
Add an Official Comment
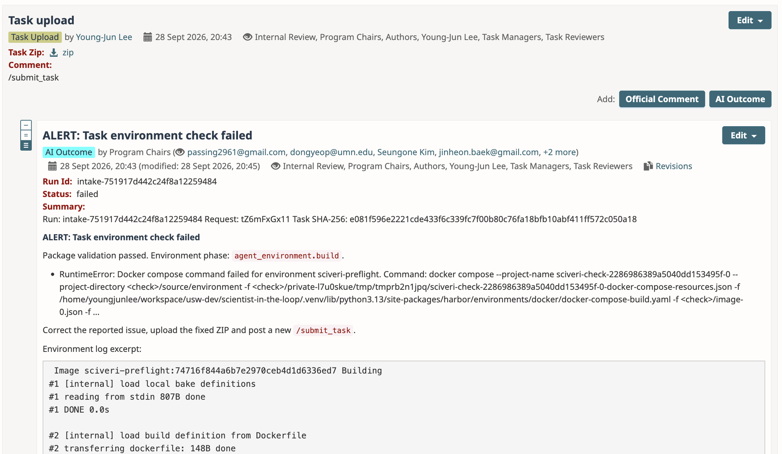point(662,99)
